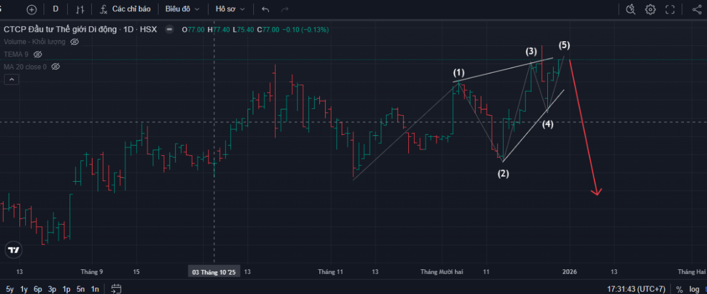Click the high price value H77.40
This screenshot has height=294, width=707.
(x=219, y=29)
